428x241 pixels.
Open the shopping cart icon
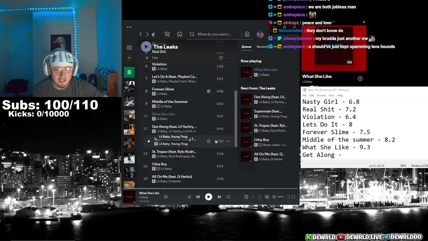click(x=167, y=34)
